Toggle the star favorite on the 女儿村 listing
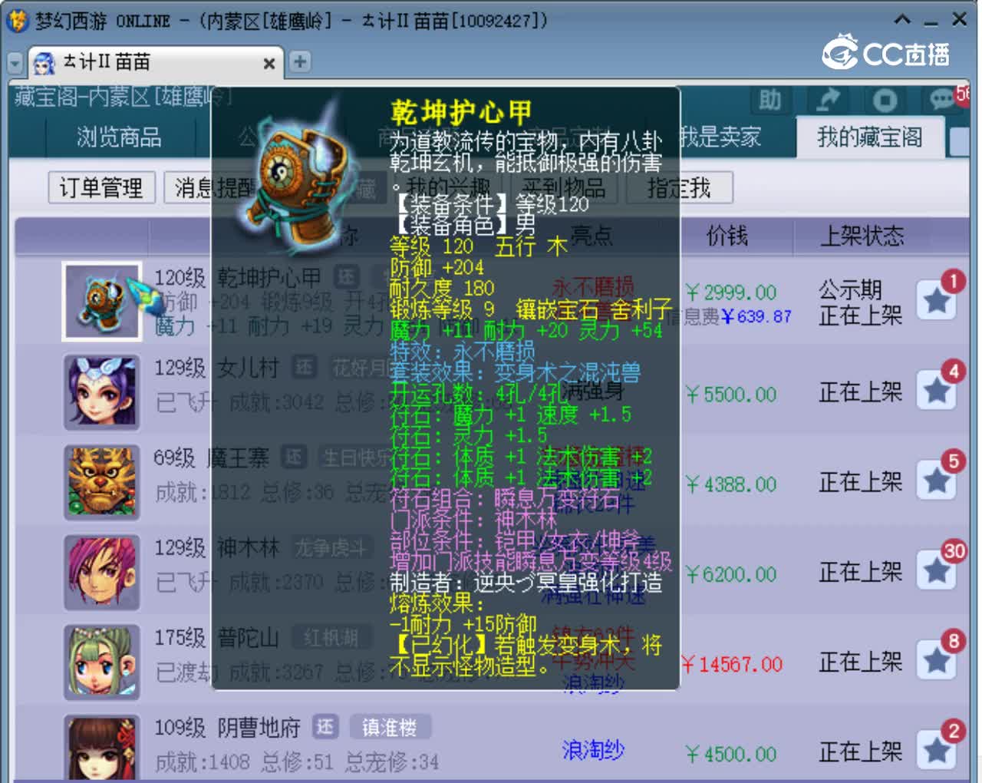Screen dimensions: 982x783 point(936,391)
